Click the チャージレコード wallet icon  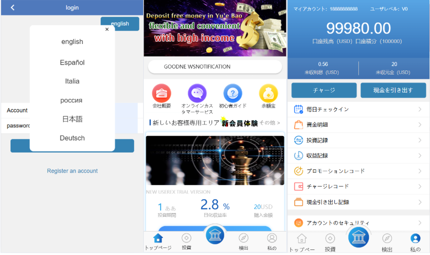coord(298,186)
